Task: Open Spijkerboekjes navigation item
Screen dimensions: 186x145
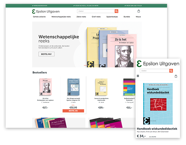Action: coord(112,17)
